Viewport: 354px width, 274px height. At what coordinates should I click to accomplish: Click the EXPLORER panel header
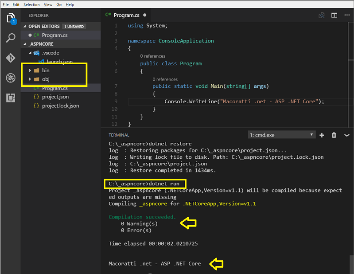[39, 16]
